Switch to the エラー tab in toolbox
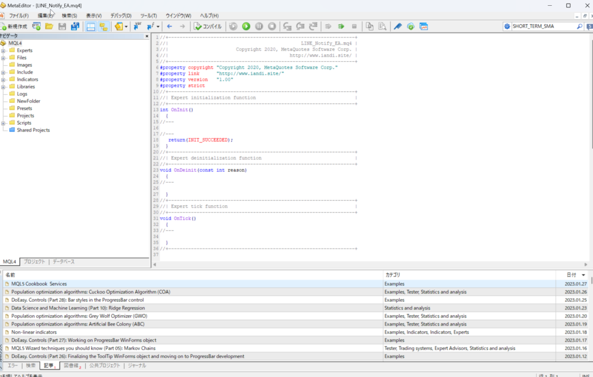593x377 pixels. coord(13,365)
